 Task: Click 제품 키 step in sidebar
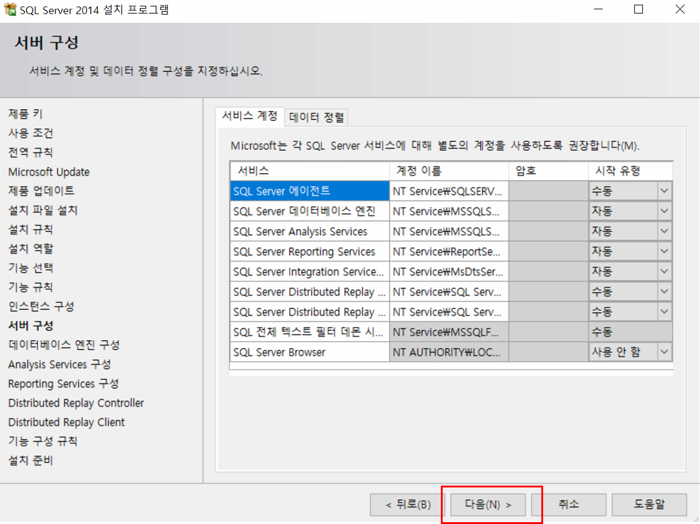pyautogui.click(x=25, y=114)
